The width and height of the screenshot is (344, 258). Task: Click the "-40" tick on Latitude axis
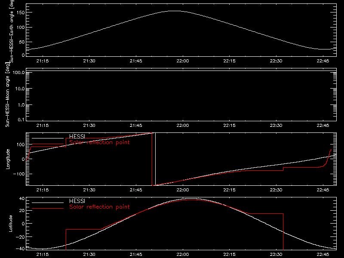(21, 249)
